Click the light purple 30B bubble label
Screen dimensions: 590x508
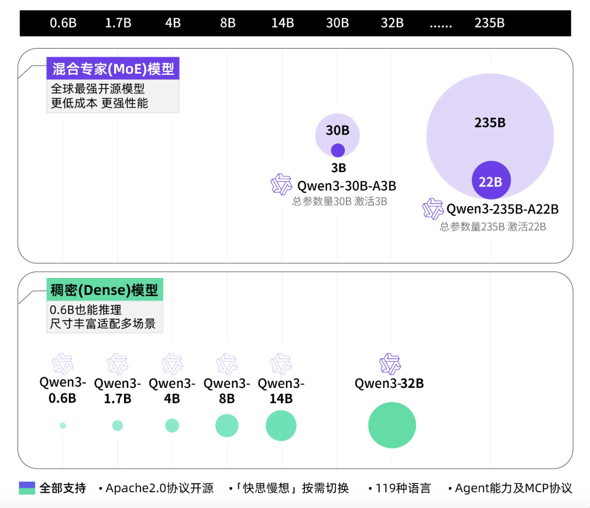point(338,131)
